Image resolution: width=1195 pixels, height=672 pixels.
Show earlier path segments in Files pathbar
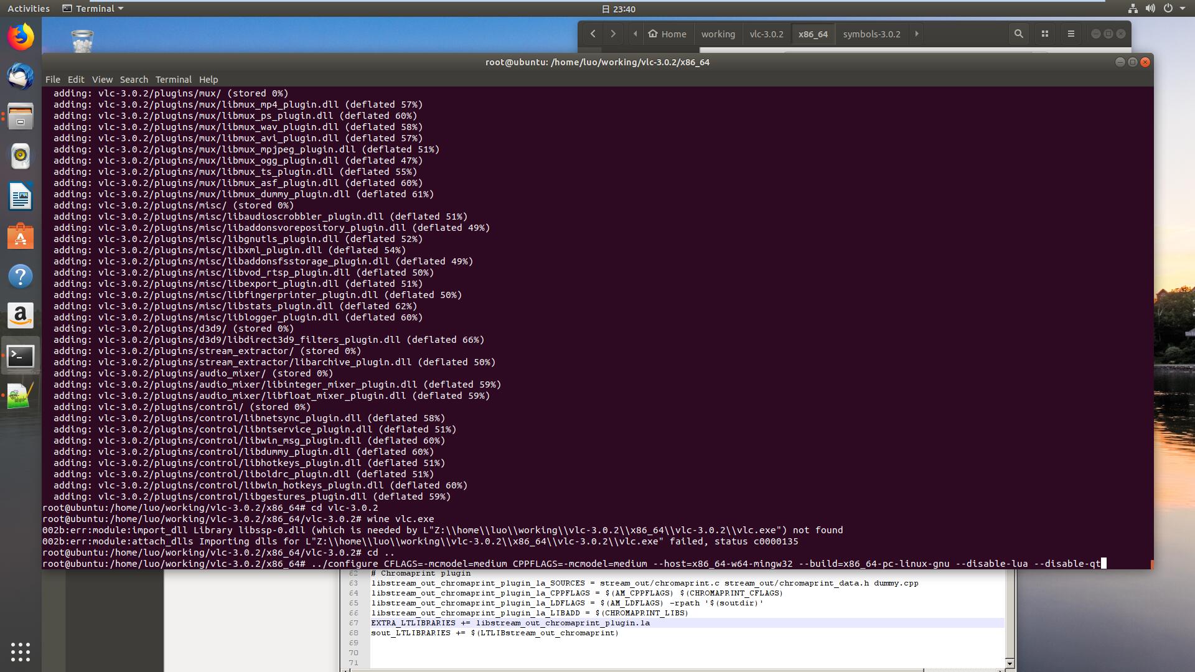coord(635,34)
